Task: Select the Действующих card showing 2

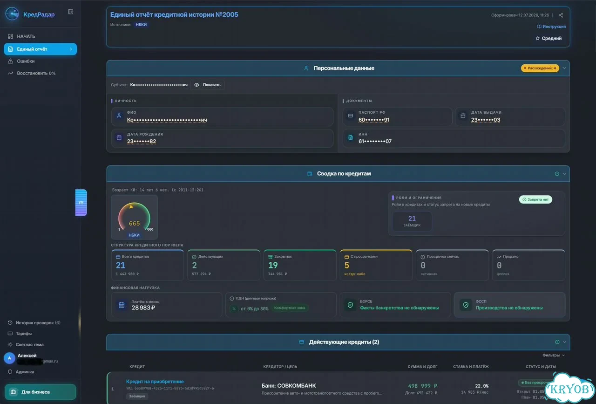Action: tap(223, 265)
